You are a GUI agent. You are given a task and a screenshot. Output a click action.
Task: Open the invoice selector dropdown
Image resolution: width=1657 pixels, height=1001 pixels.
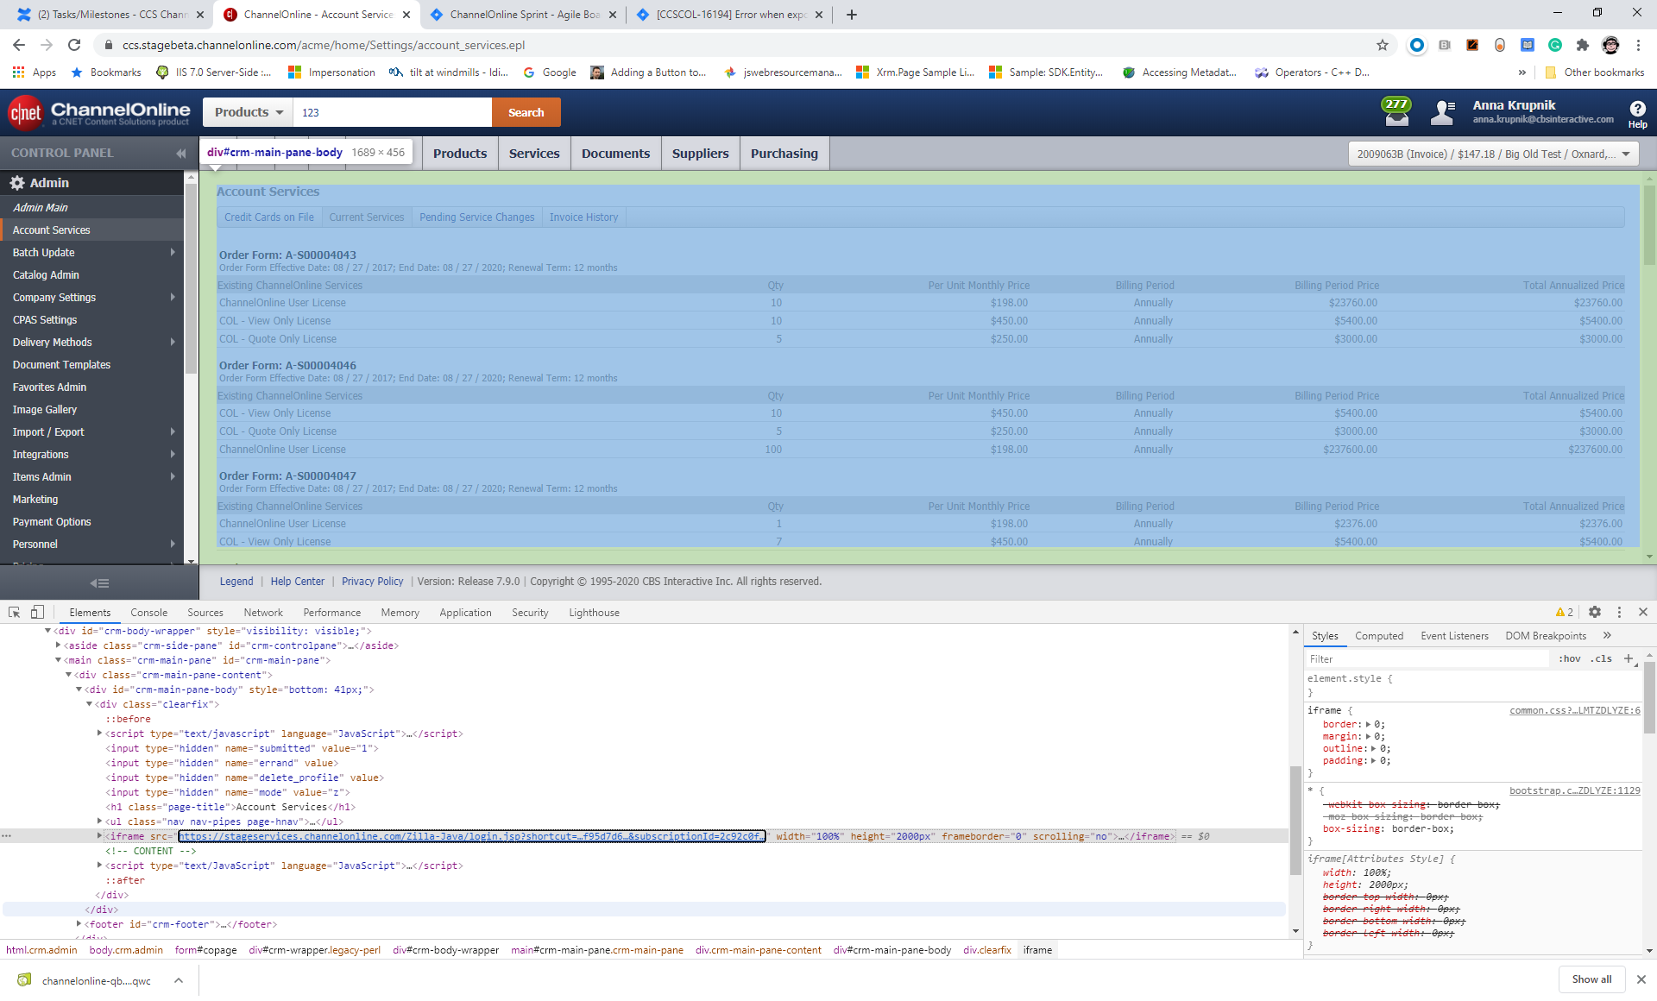tap(1493, 154)
